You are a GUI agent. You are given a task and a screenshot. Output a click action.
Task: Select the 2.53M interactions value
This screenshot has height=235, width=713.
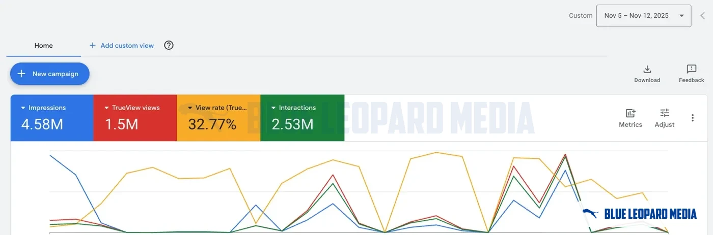coord(292,124)
